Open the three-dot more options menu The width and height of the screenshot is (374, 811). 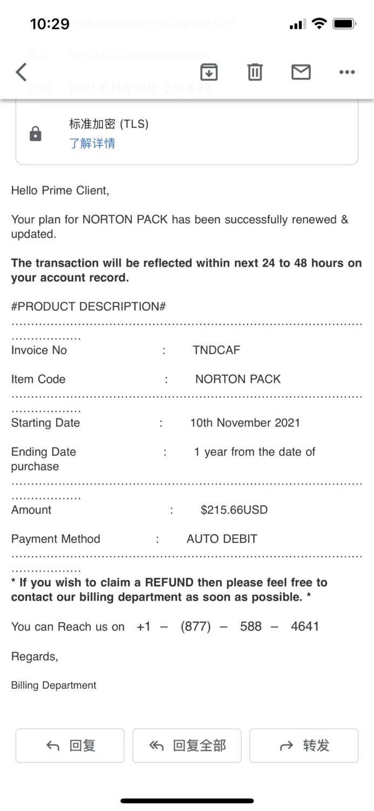point(346,72)
